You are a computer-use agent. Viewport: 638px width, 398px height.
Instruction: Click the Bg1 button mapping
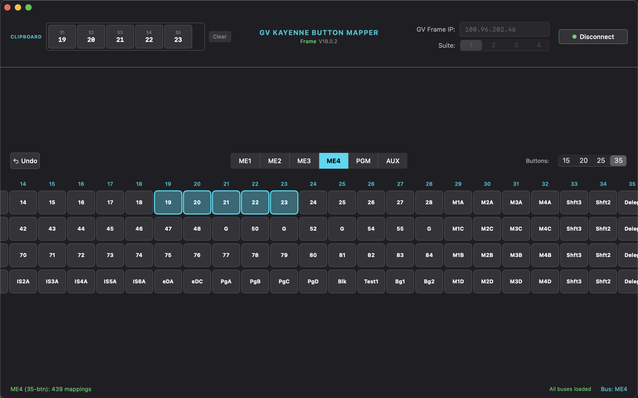(400, 281)
